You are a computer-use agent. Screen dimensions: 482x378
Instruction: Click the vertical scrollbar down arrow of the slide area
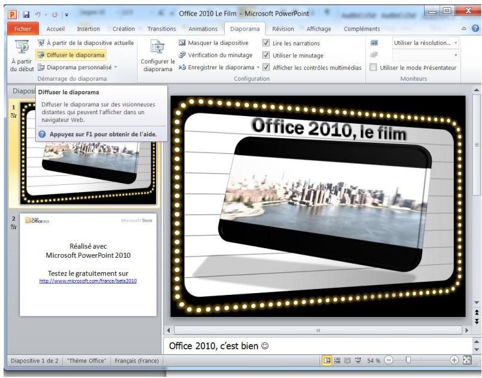477,302
